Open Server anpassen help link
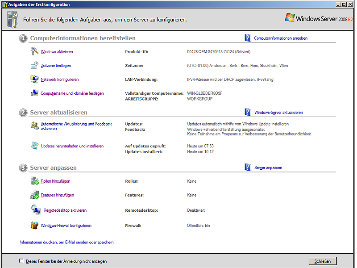The height and width of the screenshot is (268, 357). tap(268, 168)
